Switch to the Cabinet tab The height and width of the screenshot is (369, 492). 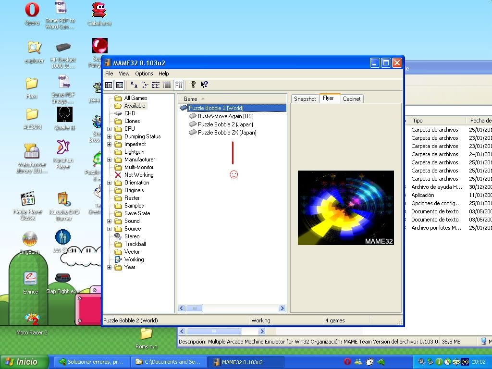point(352,99)
